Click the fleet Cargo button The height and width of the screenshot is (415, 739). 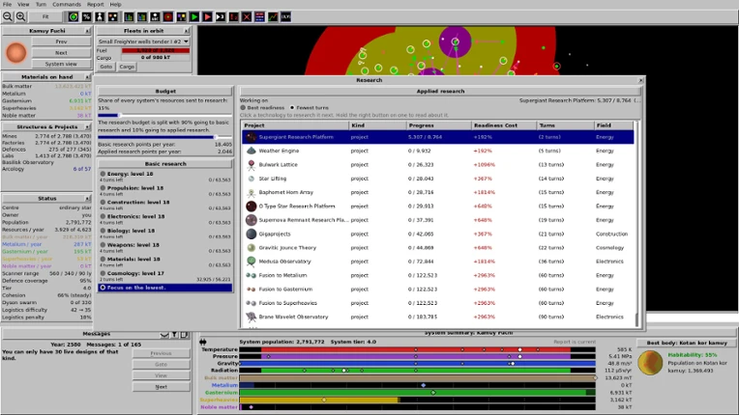pos(127,67)
